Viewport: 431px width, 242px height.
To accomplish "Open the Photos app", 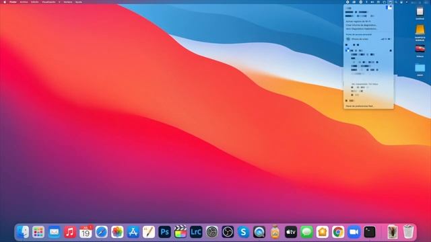I will 117,232.
